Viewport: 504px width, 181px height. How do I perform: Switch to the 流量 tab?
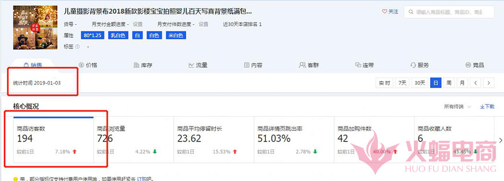198,65
